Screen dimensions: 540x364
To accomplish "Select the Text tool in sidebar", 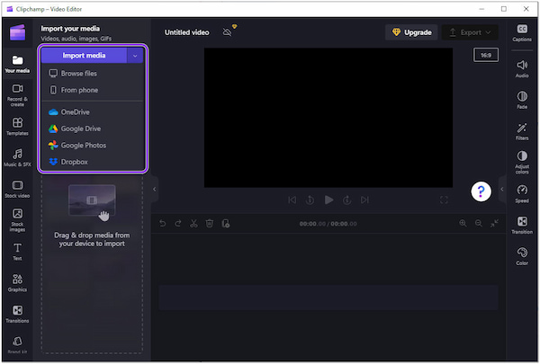I will (17, 252).
